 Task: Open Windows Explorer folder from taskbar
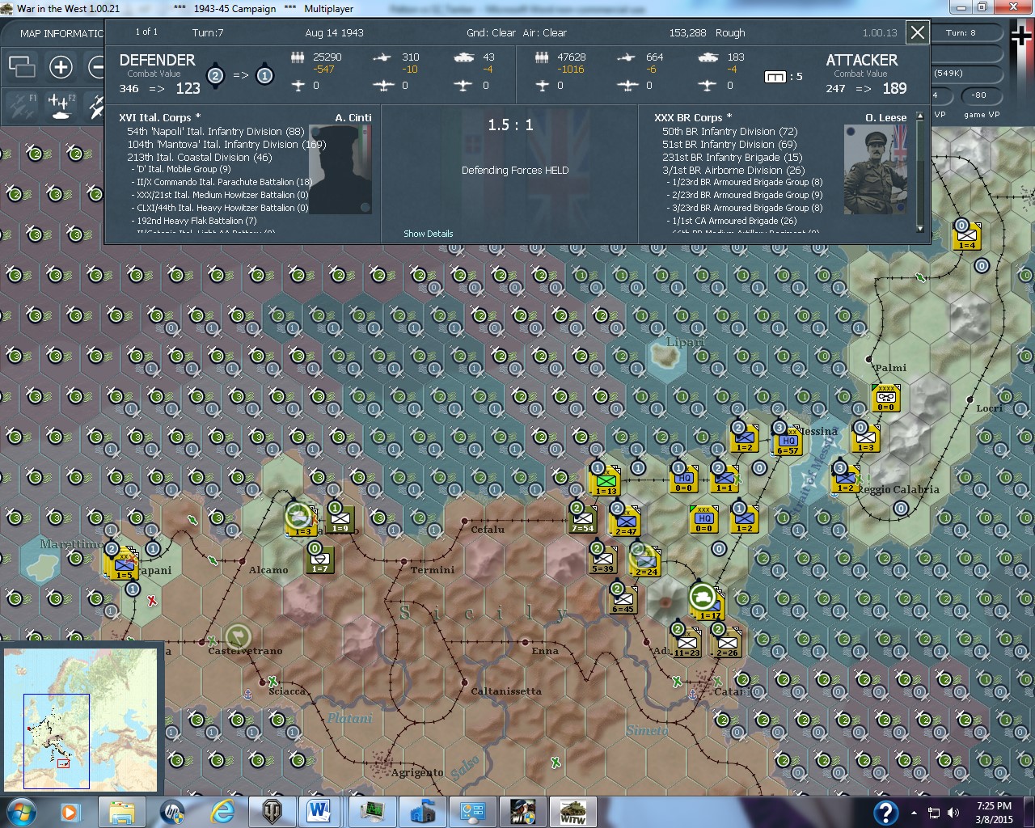[121, 812]
